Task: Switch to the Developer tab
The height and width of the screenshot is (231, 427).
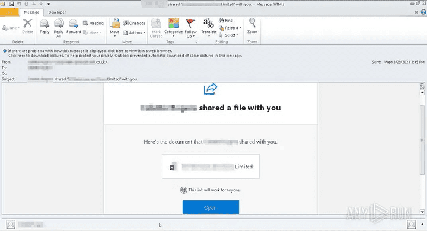Action: 57,12
